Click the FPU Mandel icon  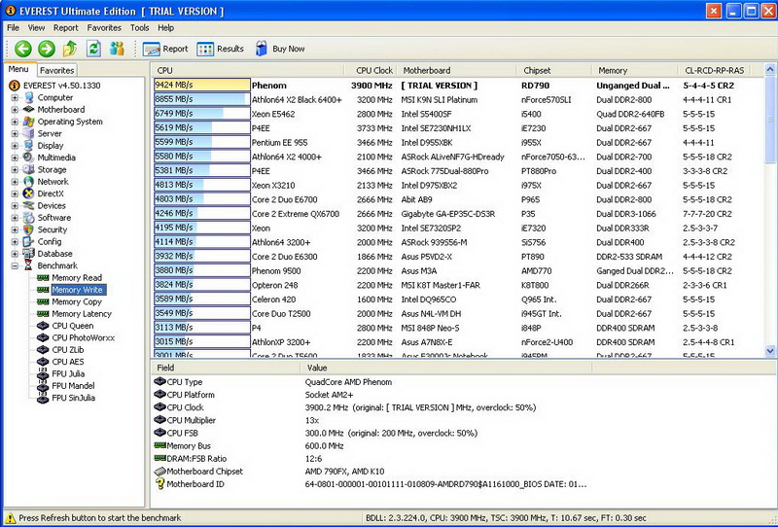(x=43, y=386)
